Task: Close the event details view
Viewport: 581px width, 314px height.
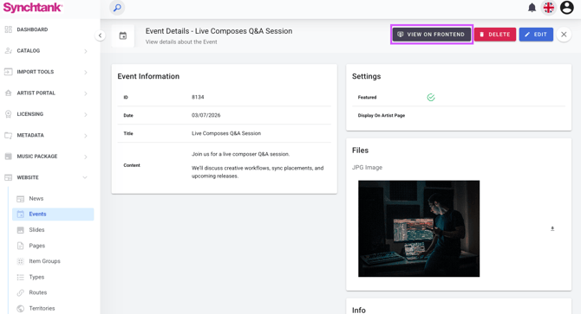Action: point(564,35)
